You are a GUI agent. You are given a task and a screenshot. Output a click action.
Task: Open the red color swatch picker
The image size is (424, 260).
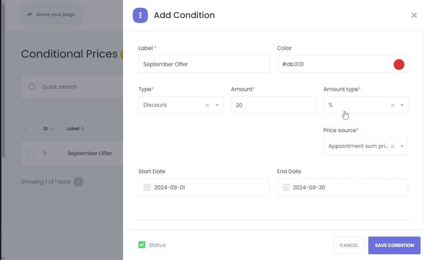(x=399, y=65)
